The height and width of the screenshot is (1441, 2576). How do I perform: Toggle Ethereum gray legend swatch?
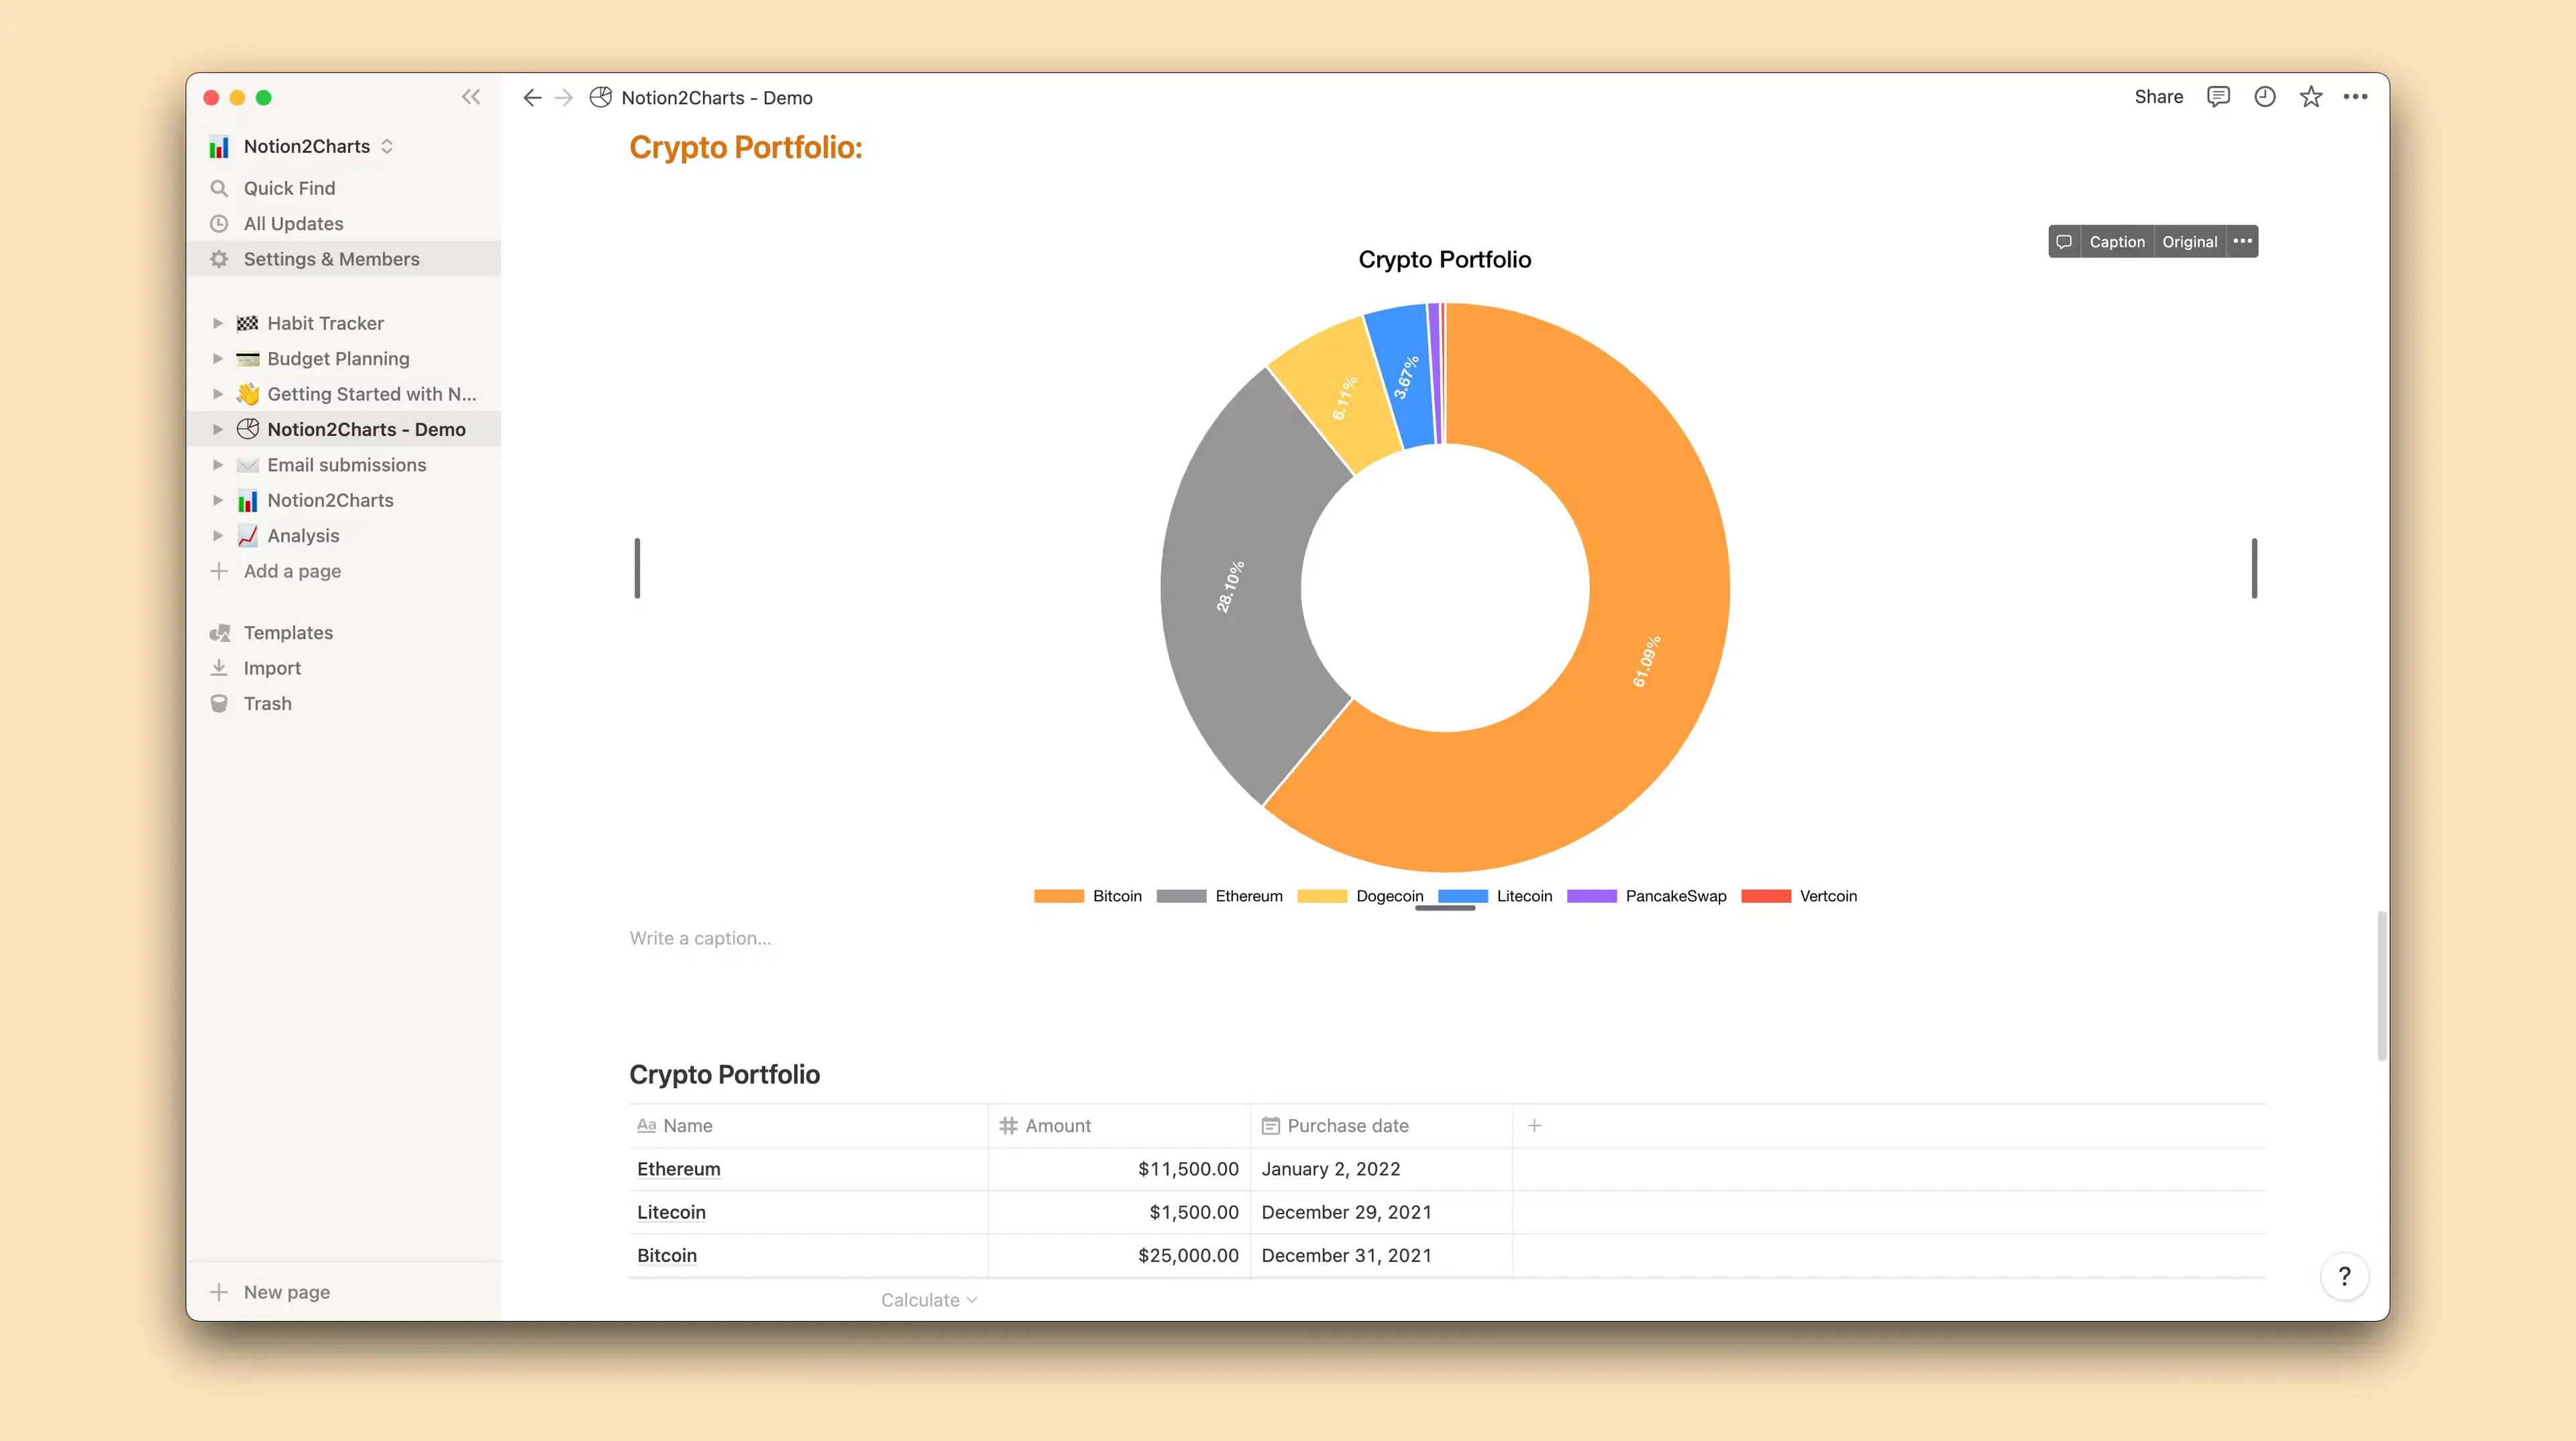coord(1181,897)
